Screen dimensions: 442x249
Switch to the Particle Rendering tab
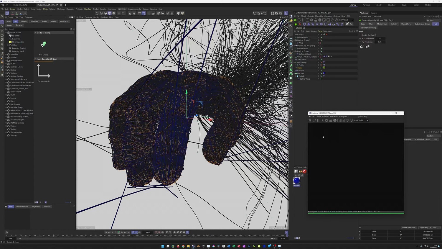point(368,28)
